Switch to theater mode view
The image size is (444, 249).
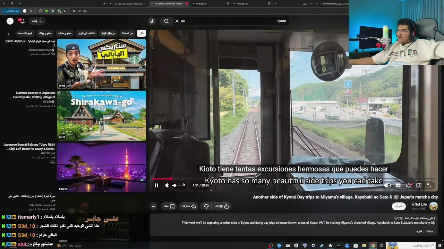coord(419,185)
